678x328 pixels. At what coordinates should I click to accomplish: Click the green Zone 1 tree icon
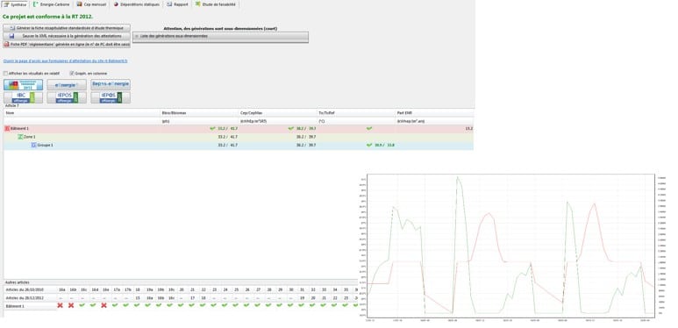tap(20, 137)
